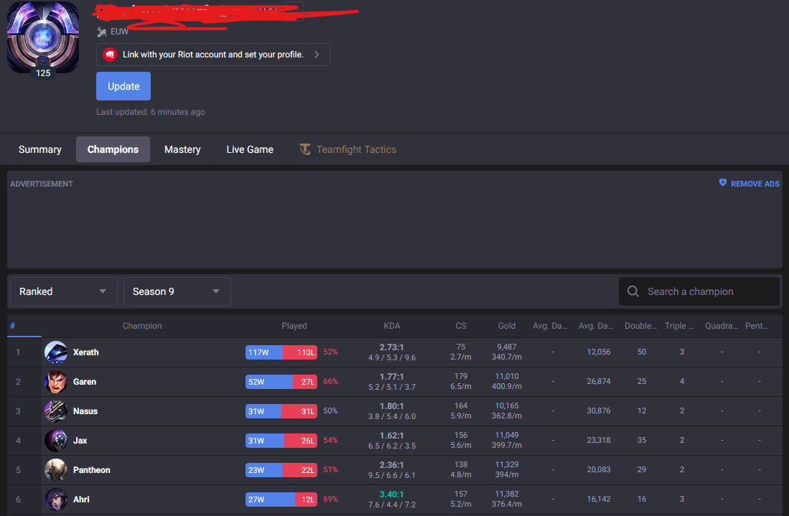
Task: Click the Garen champion portrait
Action: (56, 382)
